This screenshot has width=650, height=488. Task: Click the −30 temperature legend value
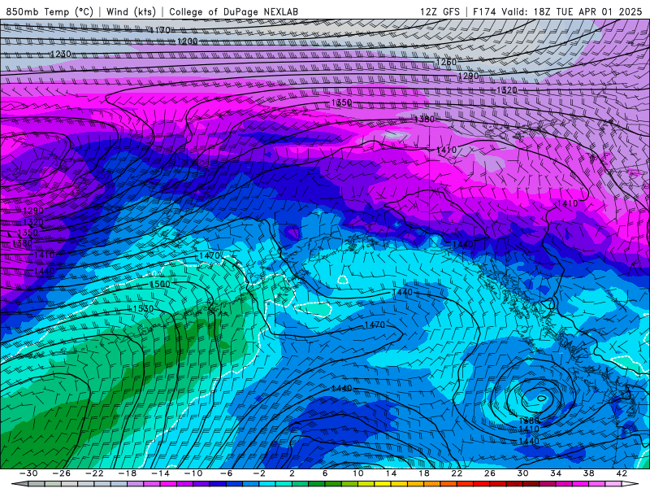coord(28,473)
